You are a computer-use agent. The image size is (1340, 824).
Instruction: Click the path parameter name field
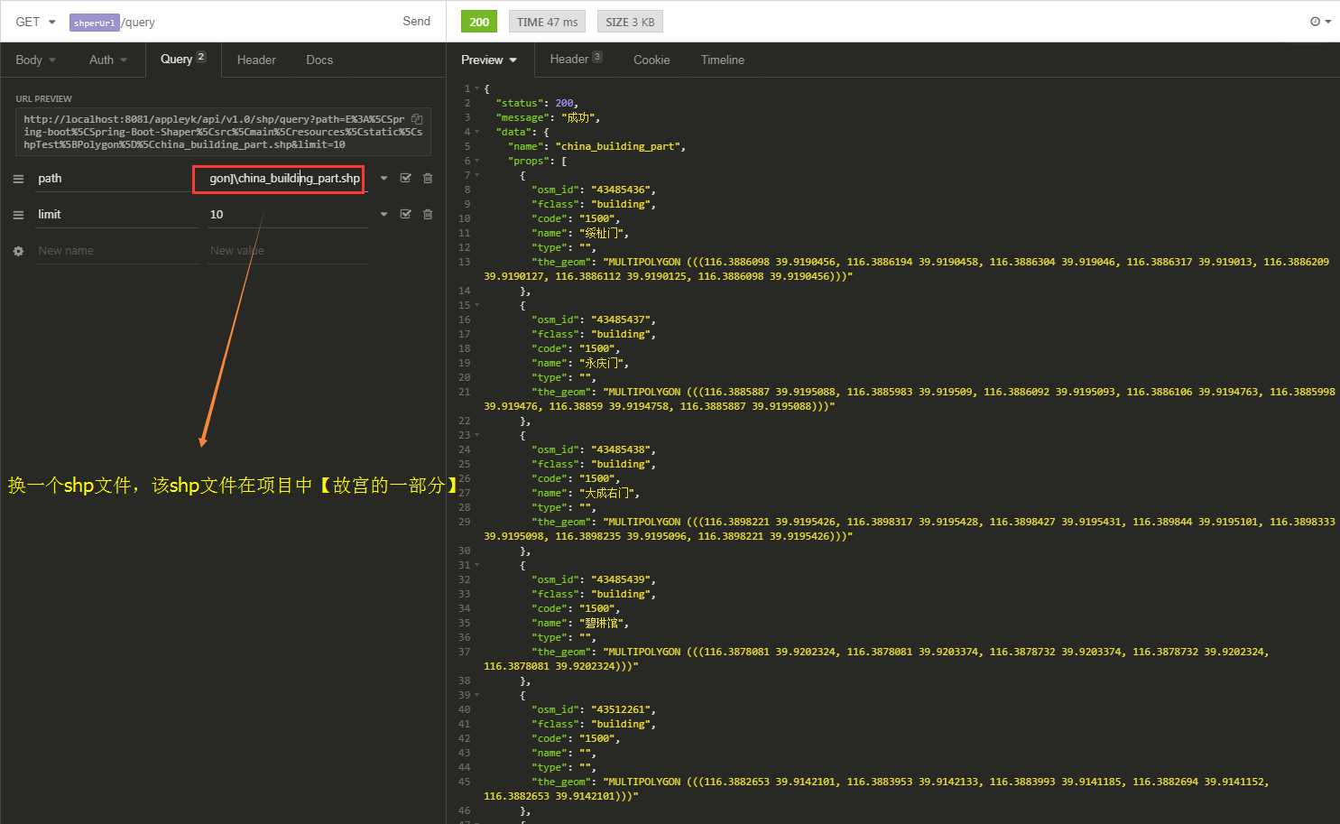tap(115, 178)
